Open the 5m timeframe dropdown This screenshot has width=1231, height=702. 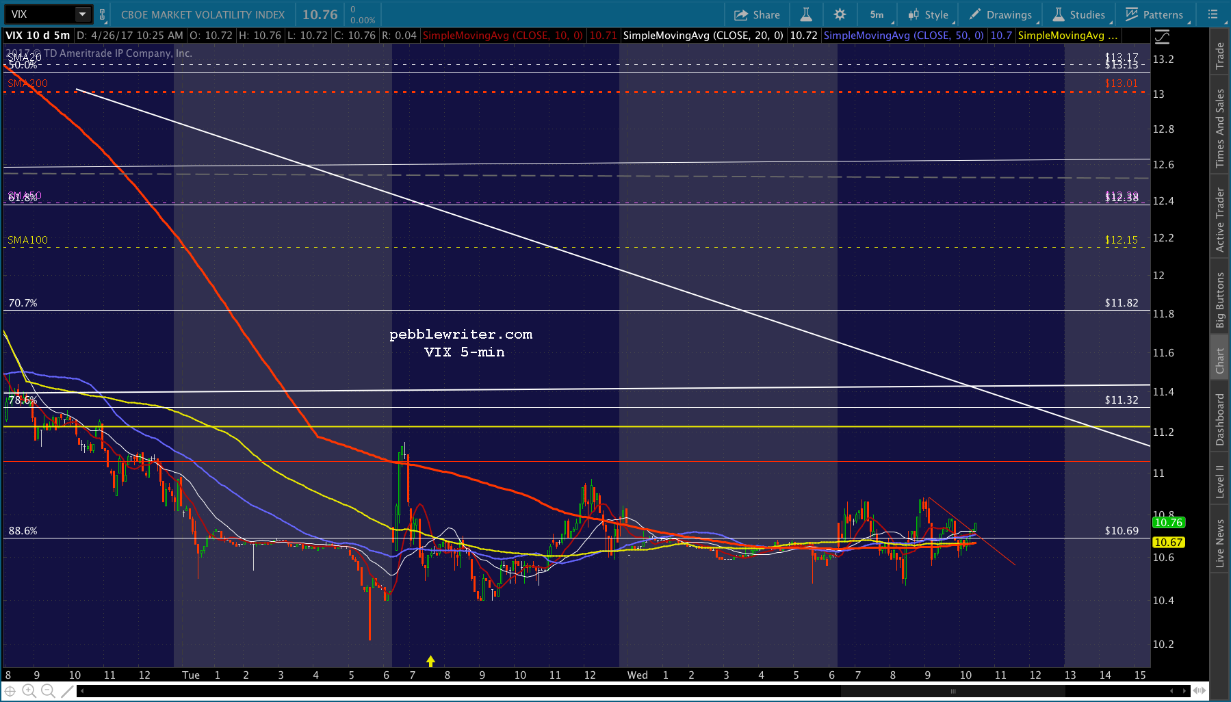[878, 14]
